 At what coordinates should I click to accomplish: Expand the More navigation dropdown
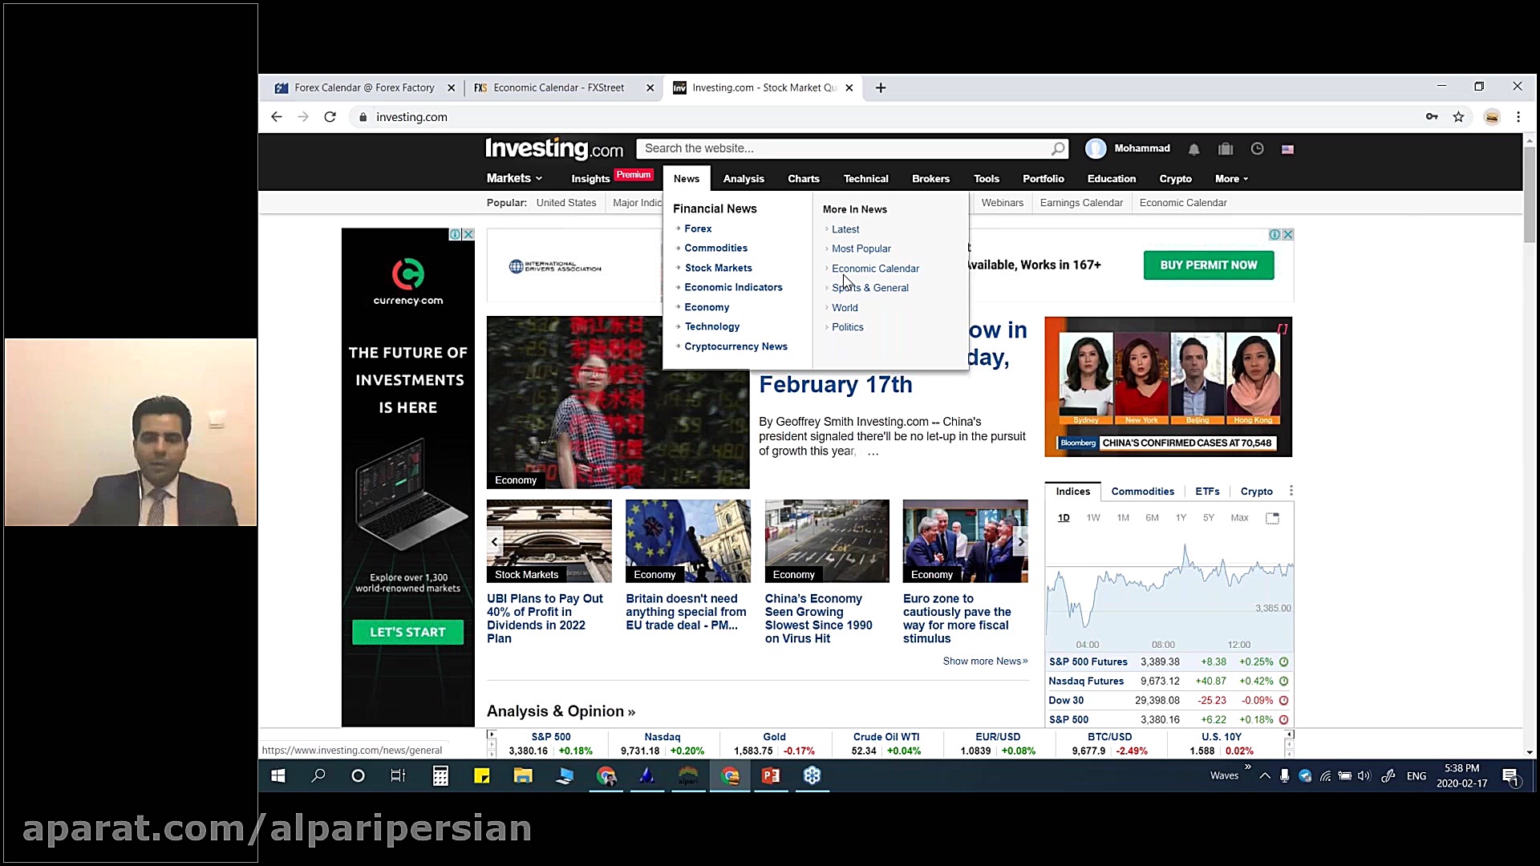tap(1231, 179)
